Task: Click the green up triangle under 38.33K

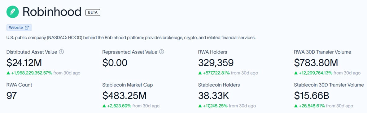Action: pyautogui.click(x=200, y=106)
